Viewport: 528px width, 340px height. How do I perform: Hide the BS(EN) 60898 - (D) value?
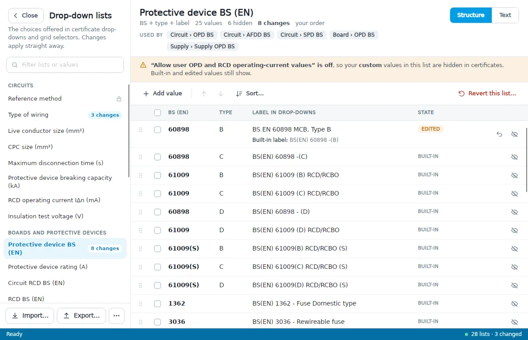pos(515,212)
